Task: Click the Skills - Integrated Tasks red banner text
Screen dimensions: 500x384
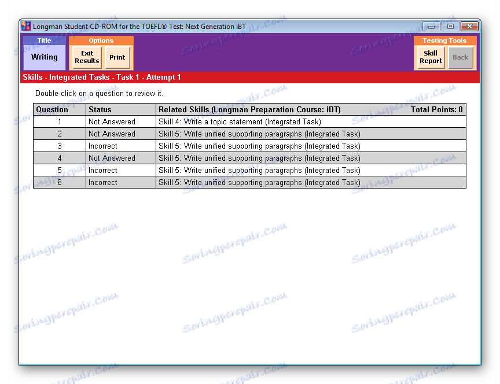Action: click(x=102, y=77)
